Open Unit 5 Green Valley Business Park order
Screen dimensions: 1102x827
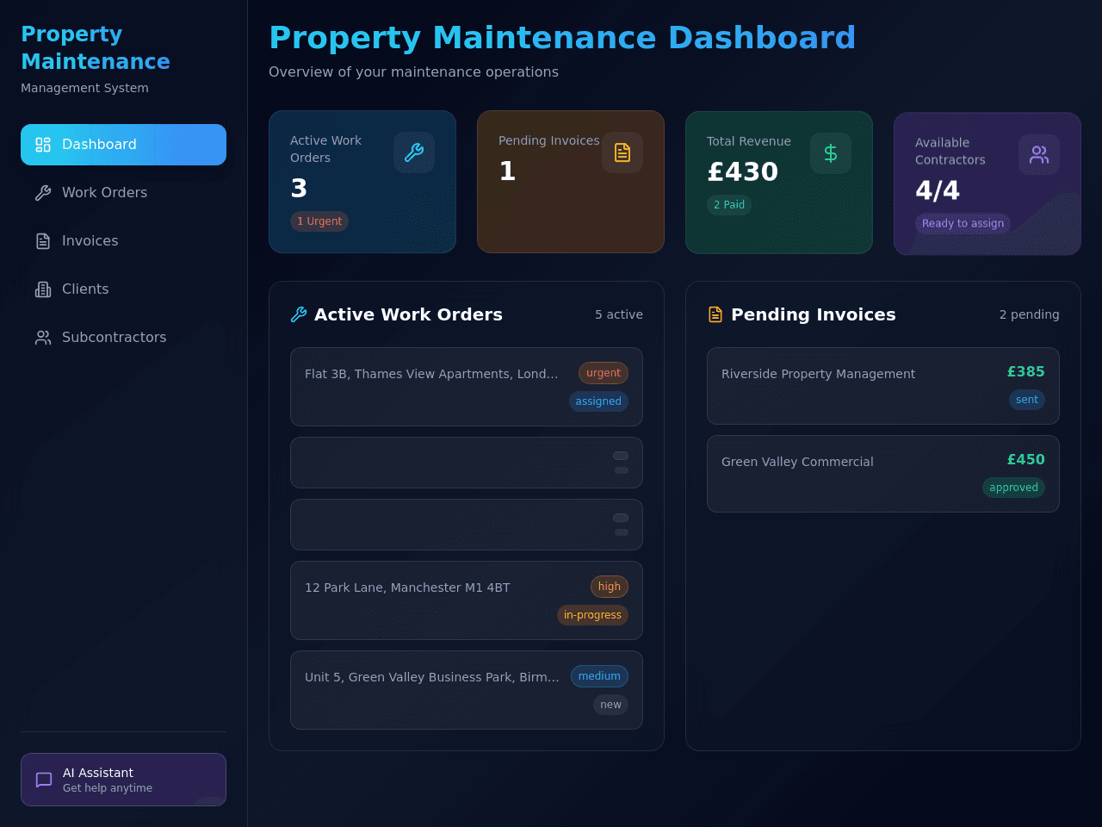(x=467, y=690)
